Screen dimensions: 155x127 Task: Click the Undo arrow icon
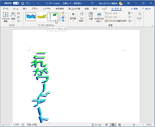(x=27, y=3)
